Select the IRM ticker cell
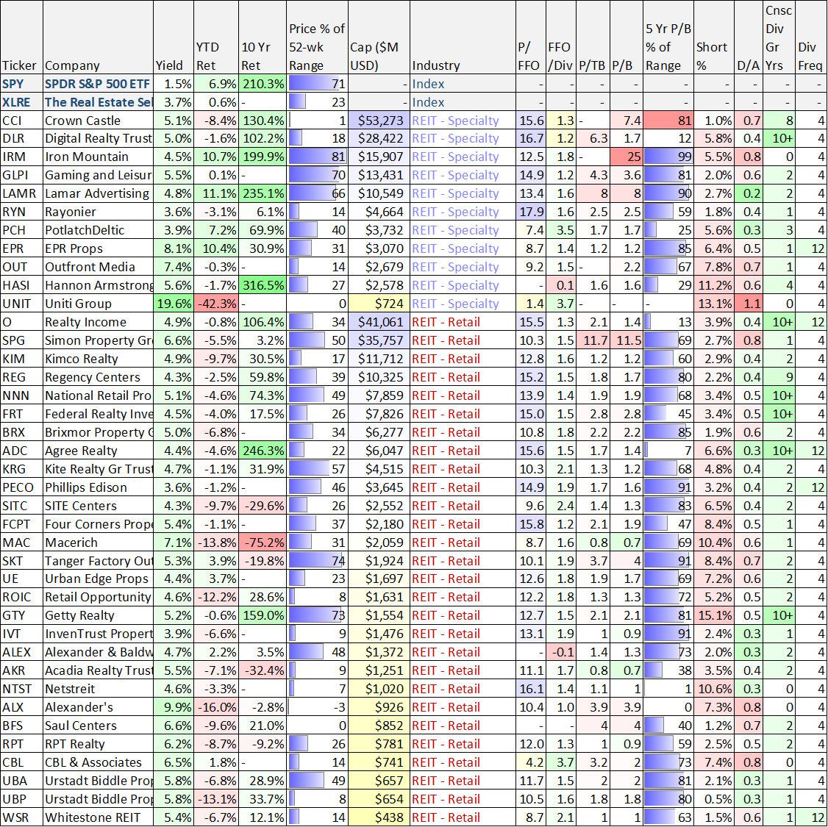Screen dimensions: 828x827 tap(21, 157)
